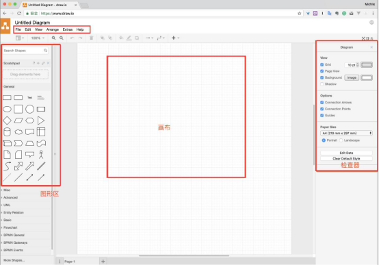Toggle the Page View checkbox
The image size is (379, 265).
pos(322,71)
